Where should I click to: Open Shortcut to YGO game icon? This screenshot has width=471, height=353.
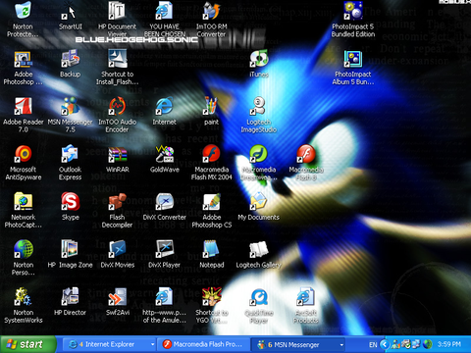211,296
